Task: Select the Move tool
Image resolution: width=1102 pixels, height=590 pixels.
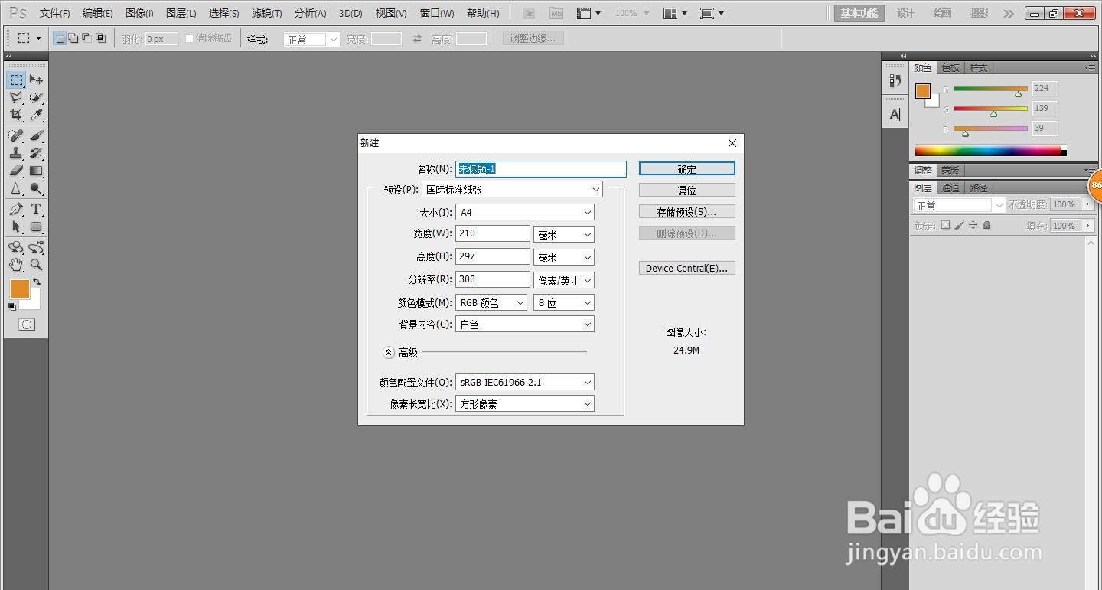Action: 36,80
